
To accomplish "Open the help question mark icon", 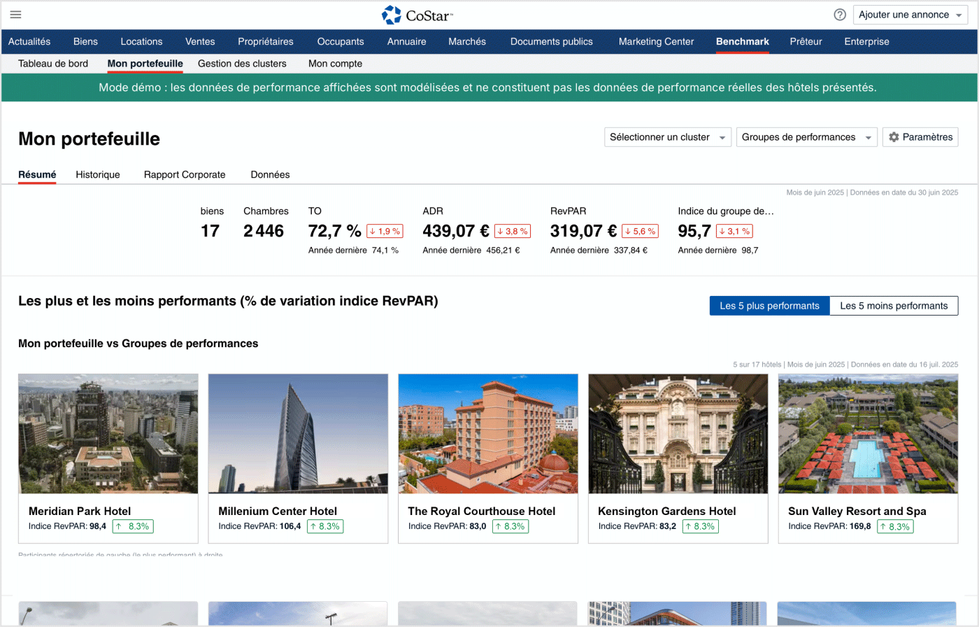I will click(x=840, y=15).
